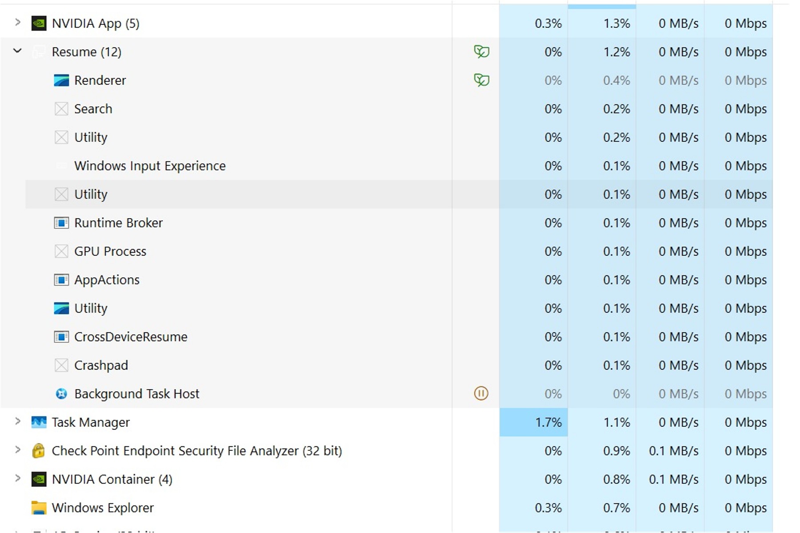Expand the NVIDIA App process group
This screenshot has width=800, height=533.
tap(17, 22)
